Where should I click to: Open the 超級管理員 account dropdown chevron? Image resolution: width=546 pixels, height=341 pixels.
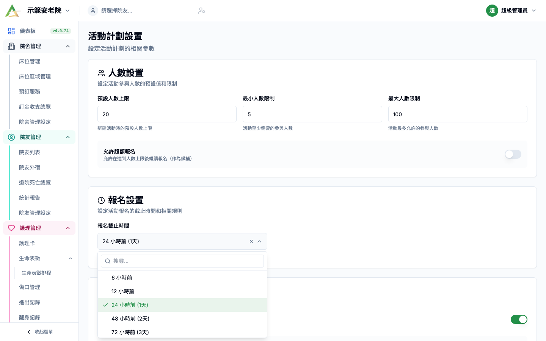[534, 11]
